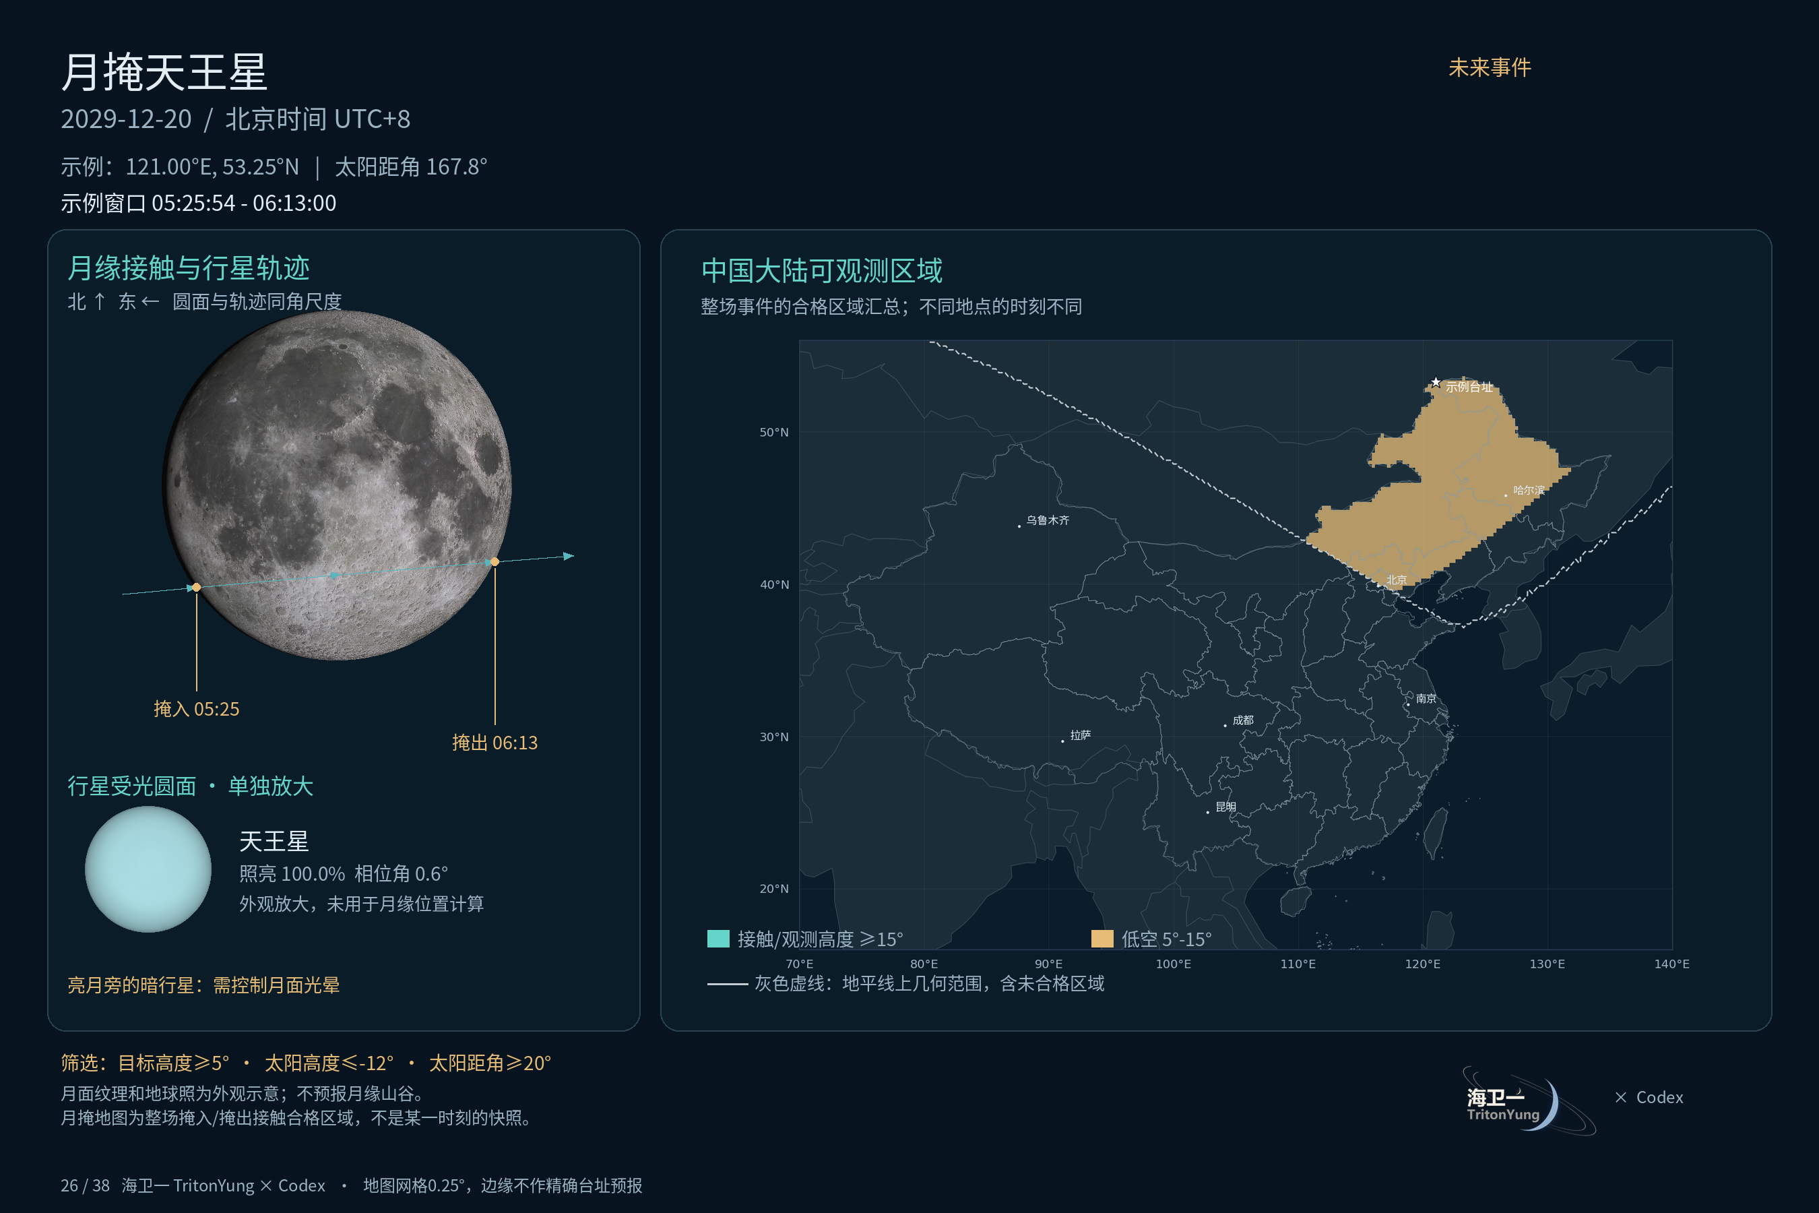Click the 北京 city label on the map
The image size is (1819, 1213).
click(x=1397, y=580)
